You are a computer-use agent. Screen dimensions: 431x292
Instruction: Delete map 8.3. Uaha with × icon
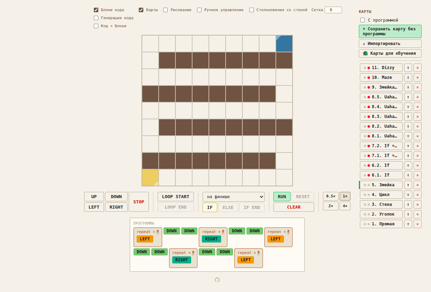pos(417,117)
